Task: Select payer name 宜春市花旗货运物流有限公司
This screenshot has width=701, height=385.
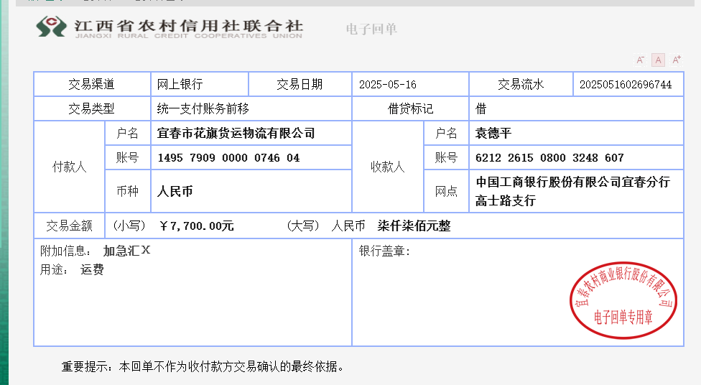Action: pos(236,134)
